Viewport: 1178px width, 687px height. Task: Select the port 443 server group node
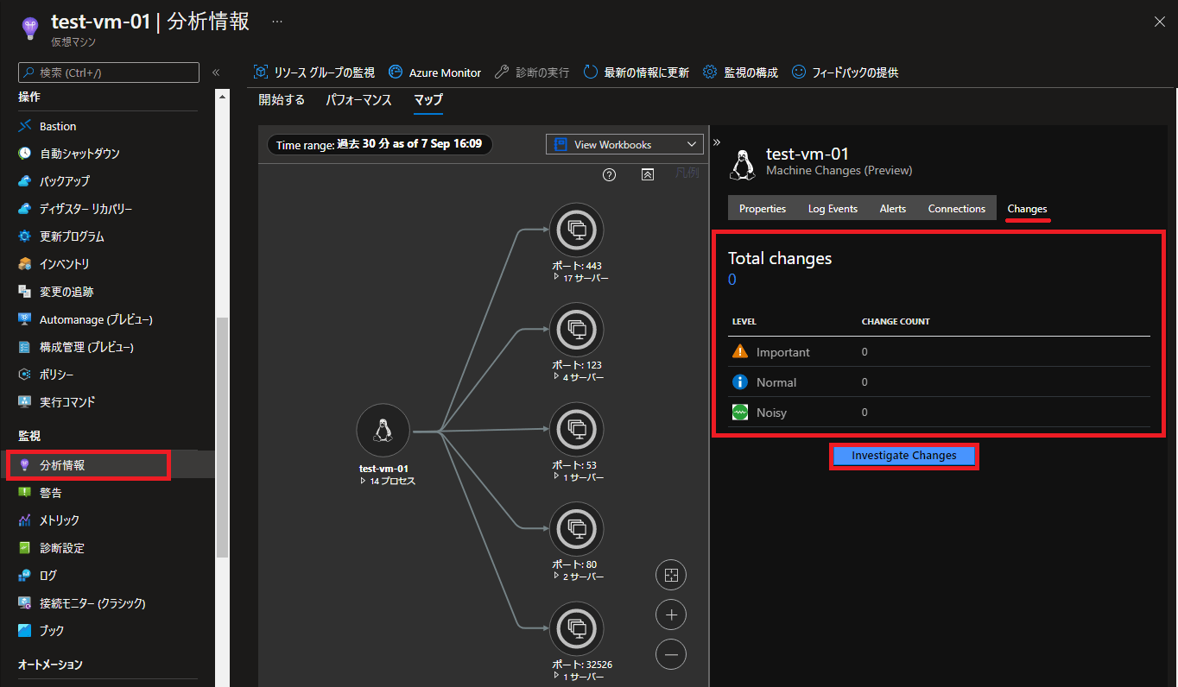tap(576, 230)
